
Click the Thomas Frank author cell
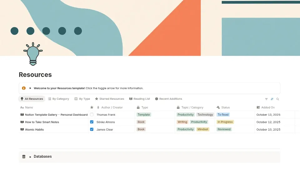[x=106, y=115]
